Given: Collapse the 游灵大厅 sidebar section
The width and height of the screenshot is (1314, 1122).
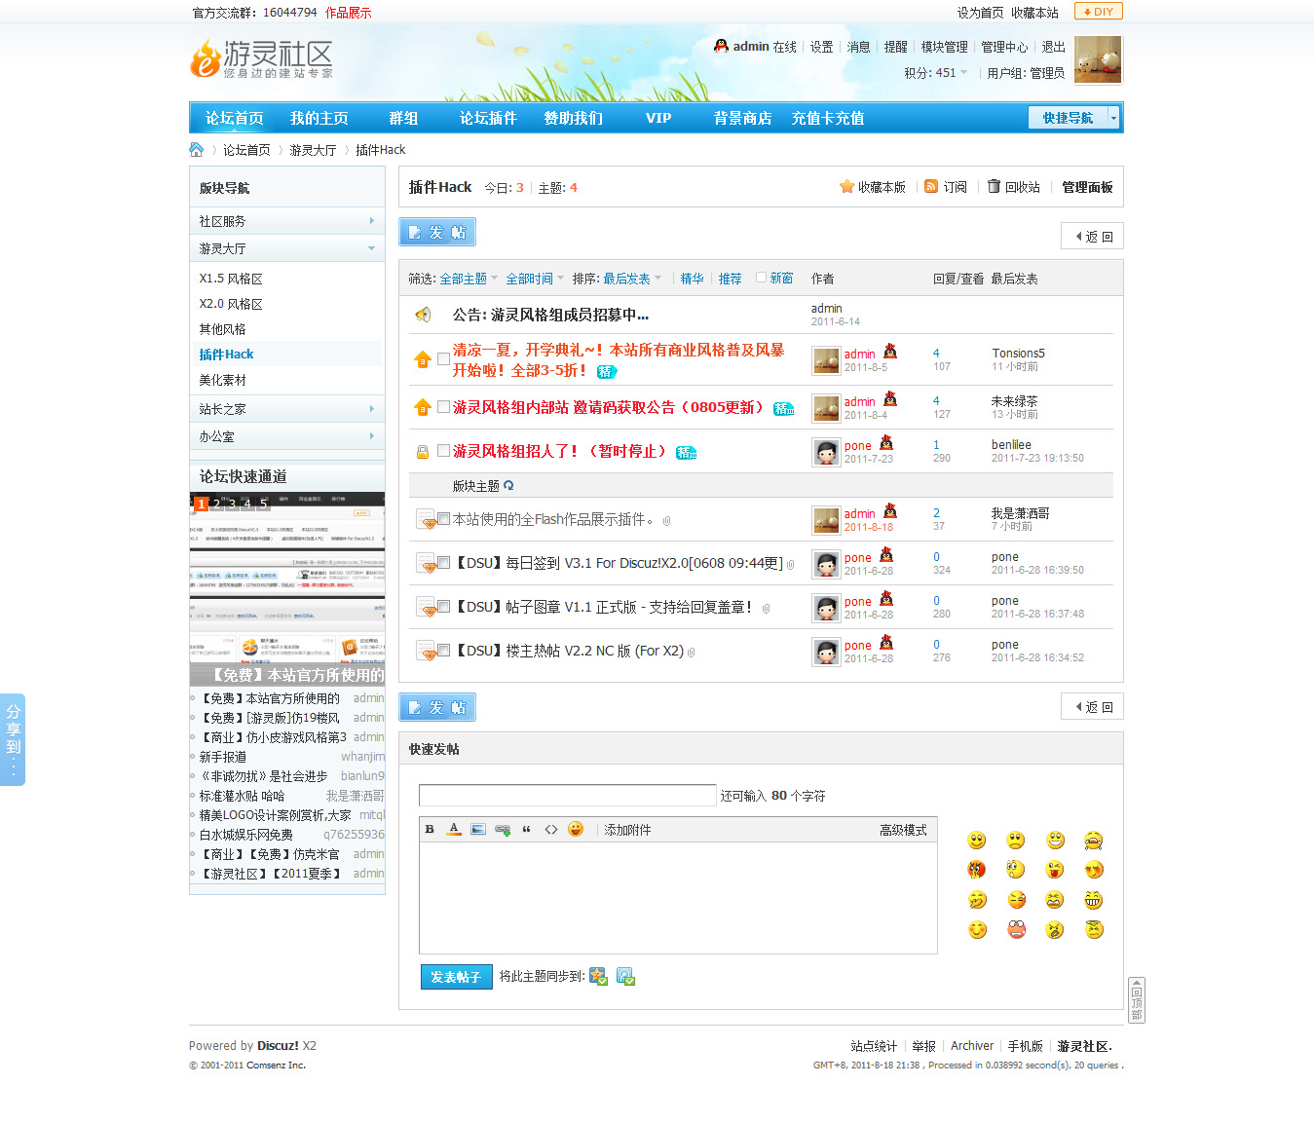Looking at the screenshot, I should [x=287, y=248].
